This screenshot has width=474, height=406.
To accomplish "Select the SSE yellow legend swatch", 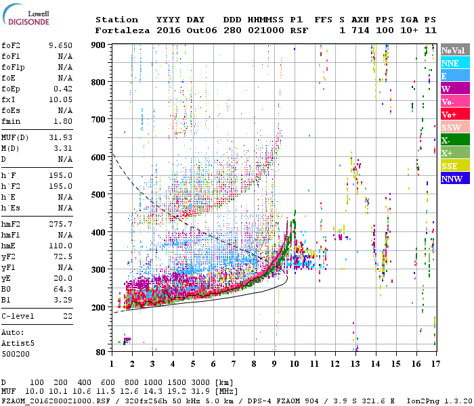I will [455, 166].
